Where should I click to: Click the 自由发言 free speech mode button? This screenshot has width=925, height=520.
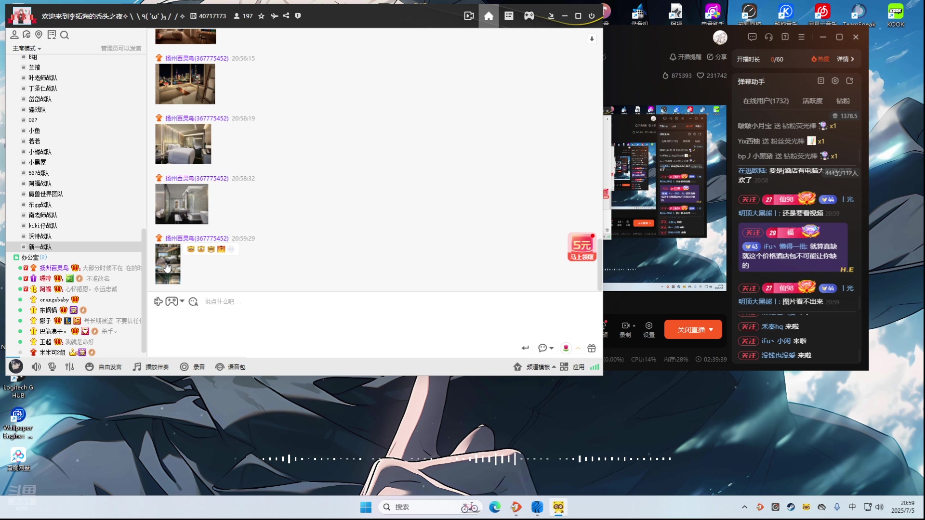104,367
